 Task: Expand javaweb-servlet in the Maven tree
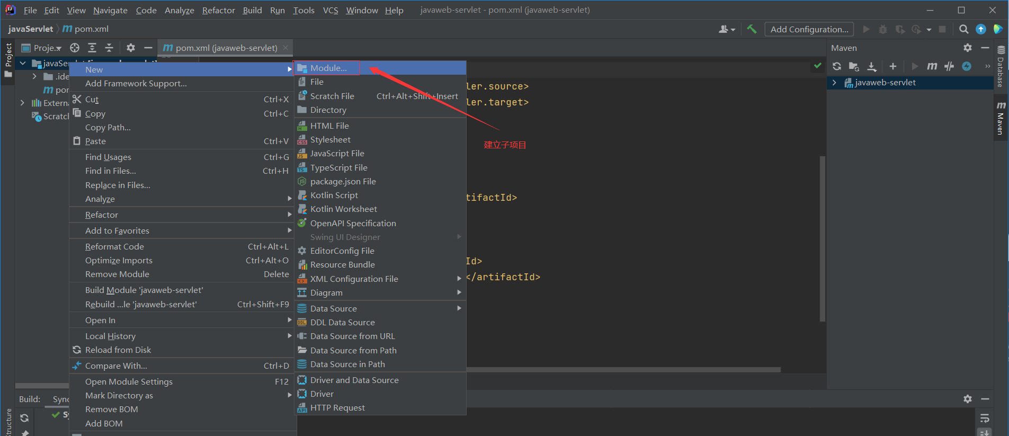click(x=834, y=83)
